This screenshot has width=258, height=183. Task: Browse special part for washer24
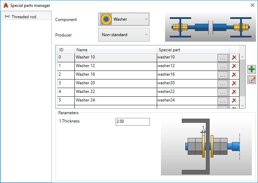tap(223, 101)
